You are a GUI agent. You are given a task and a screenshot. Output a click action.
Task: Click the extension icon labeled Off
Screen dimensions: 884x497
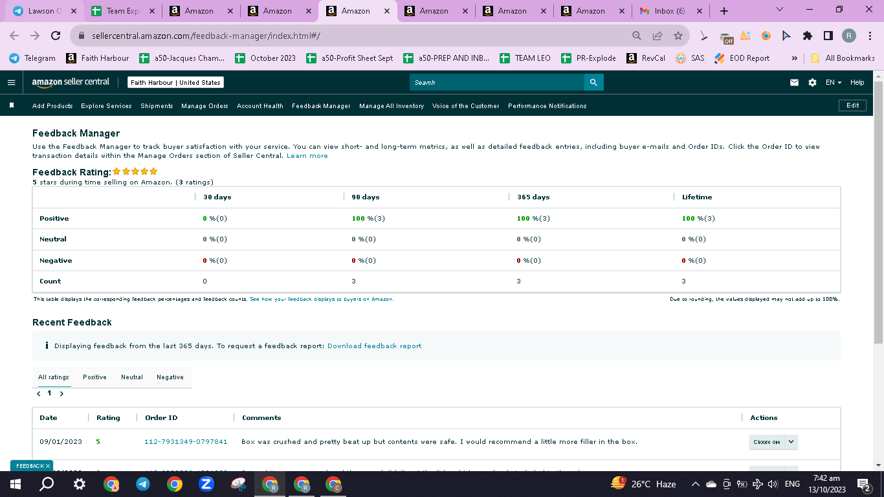coord(725,37)
